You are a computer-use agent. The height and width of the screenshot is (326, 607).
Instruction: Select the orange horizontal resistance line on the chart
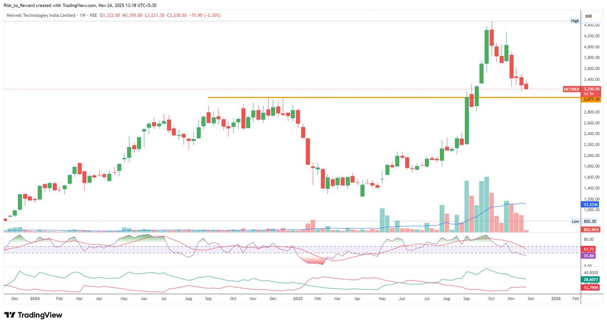point(354,97)
